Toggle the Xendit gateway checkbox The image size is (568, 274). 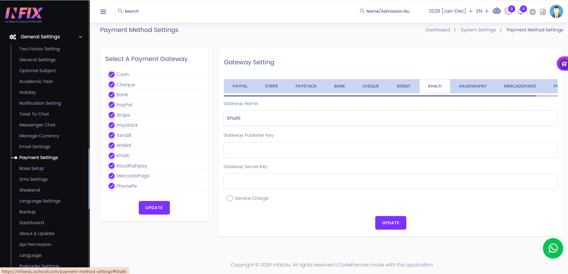[112, 135]
